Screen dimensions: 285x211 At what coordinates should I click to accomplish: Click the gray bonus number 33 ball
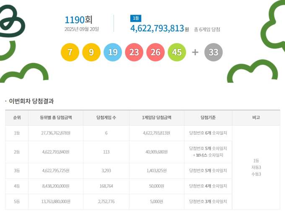coord(213,52)
